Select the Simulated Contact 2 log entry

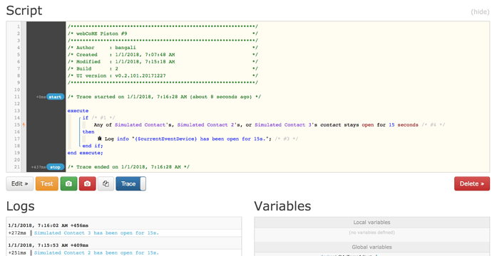click(x=97, y=252)
